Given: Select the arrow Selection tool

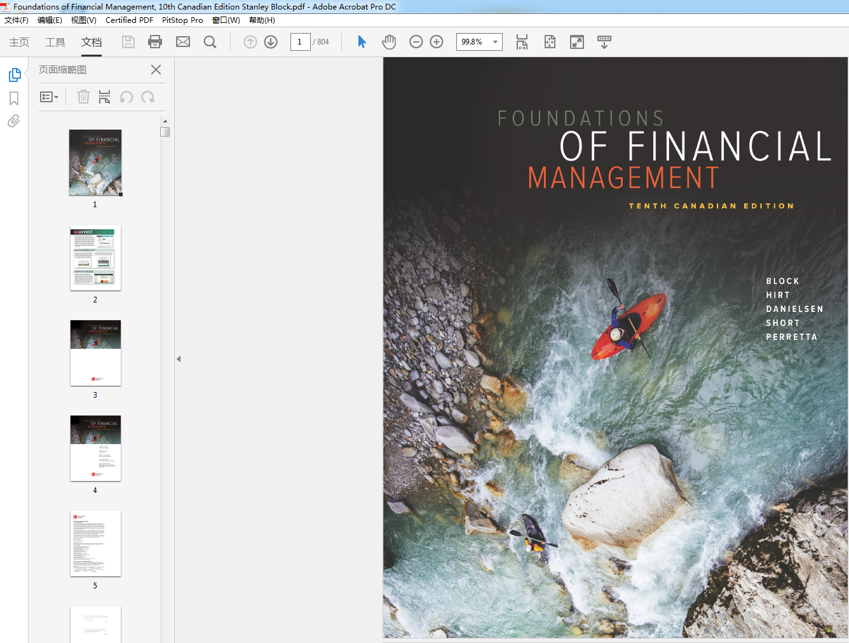Looking at the screenshot, I should 362,42.
